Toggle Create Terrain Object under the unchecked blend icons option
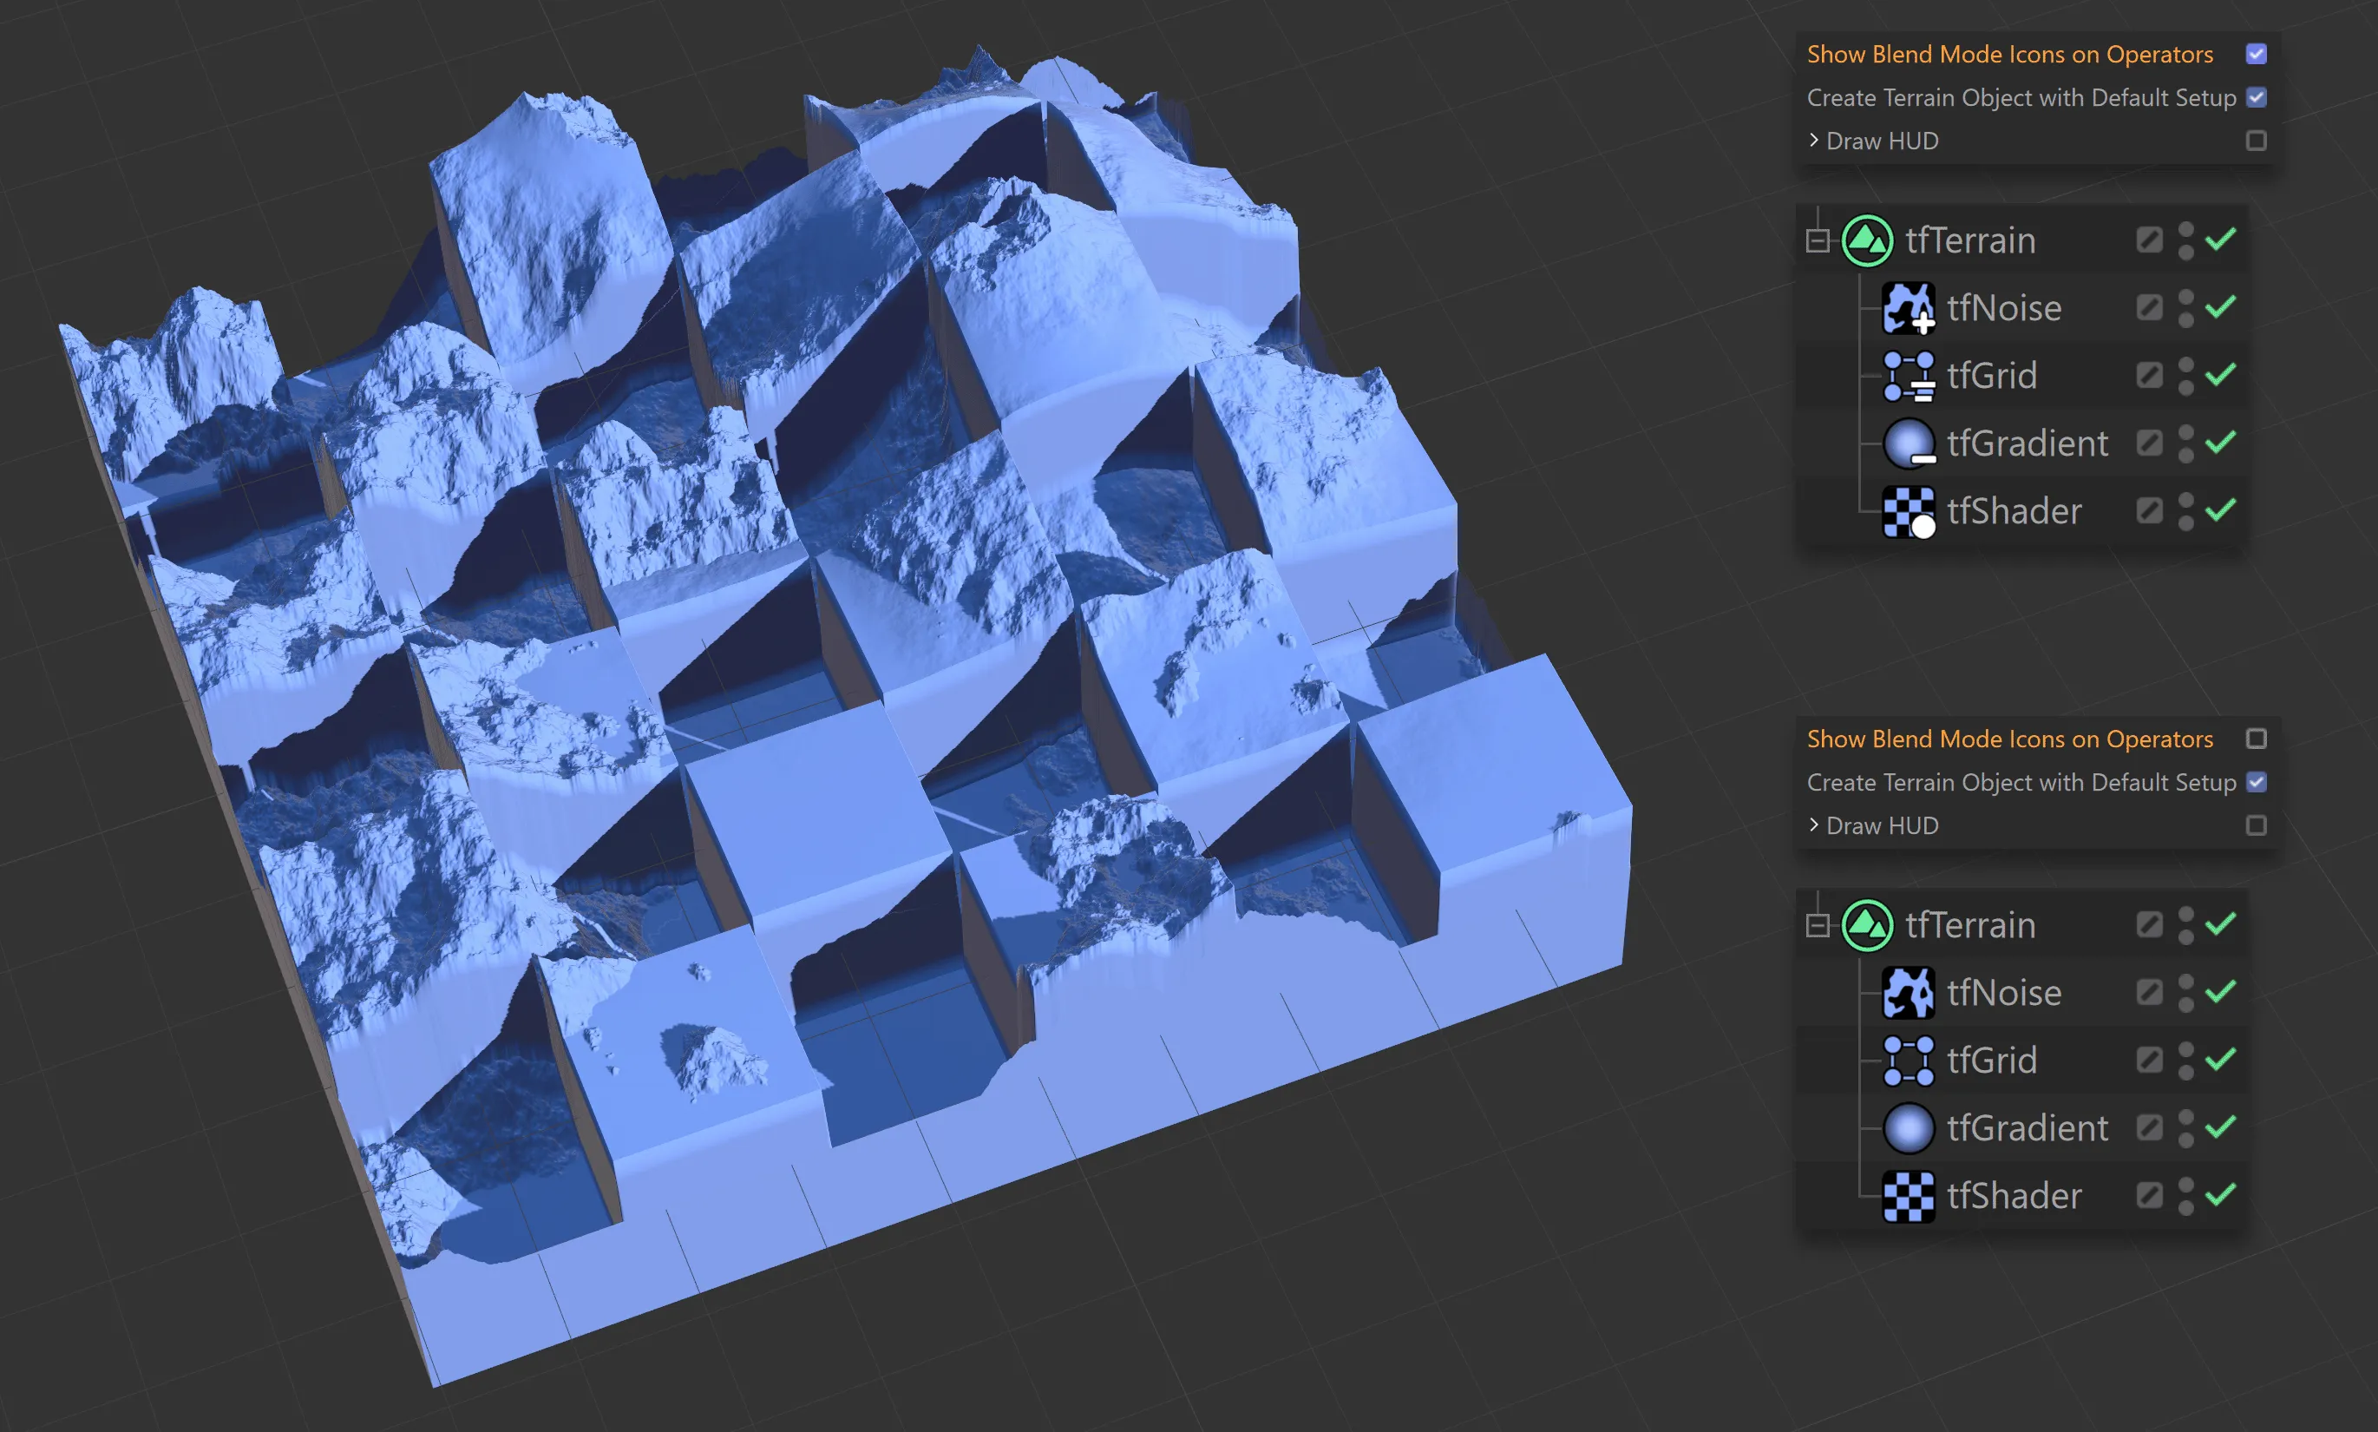This screenshot has width=2378, height=1432. coord(2256,782)
